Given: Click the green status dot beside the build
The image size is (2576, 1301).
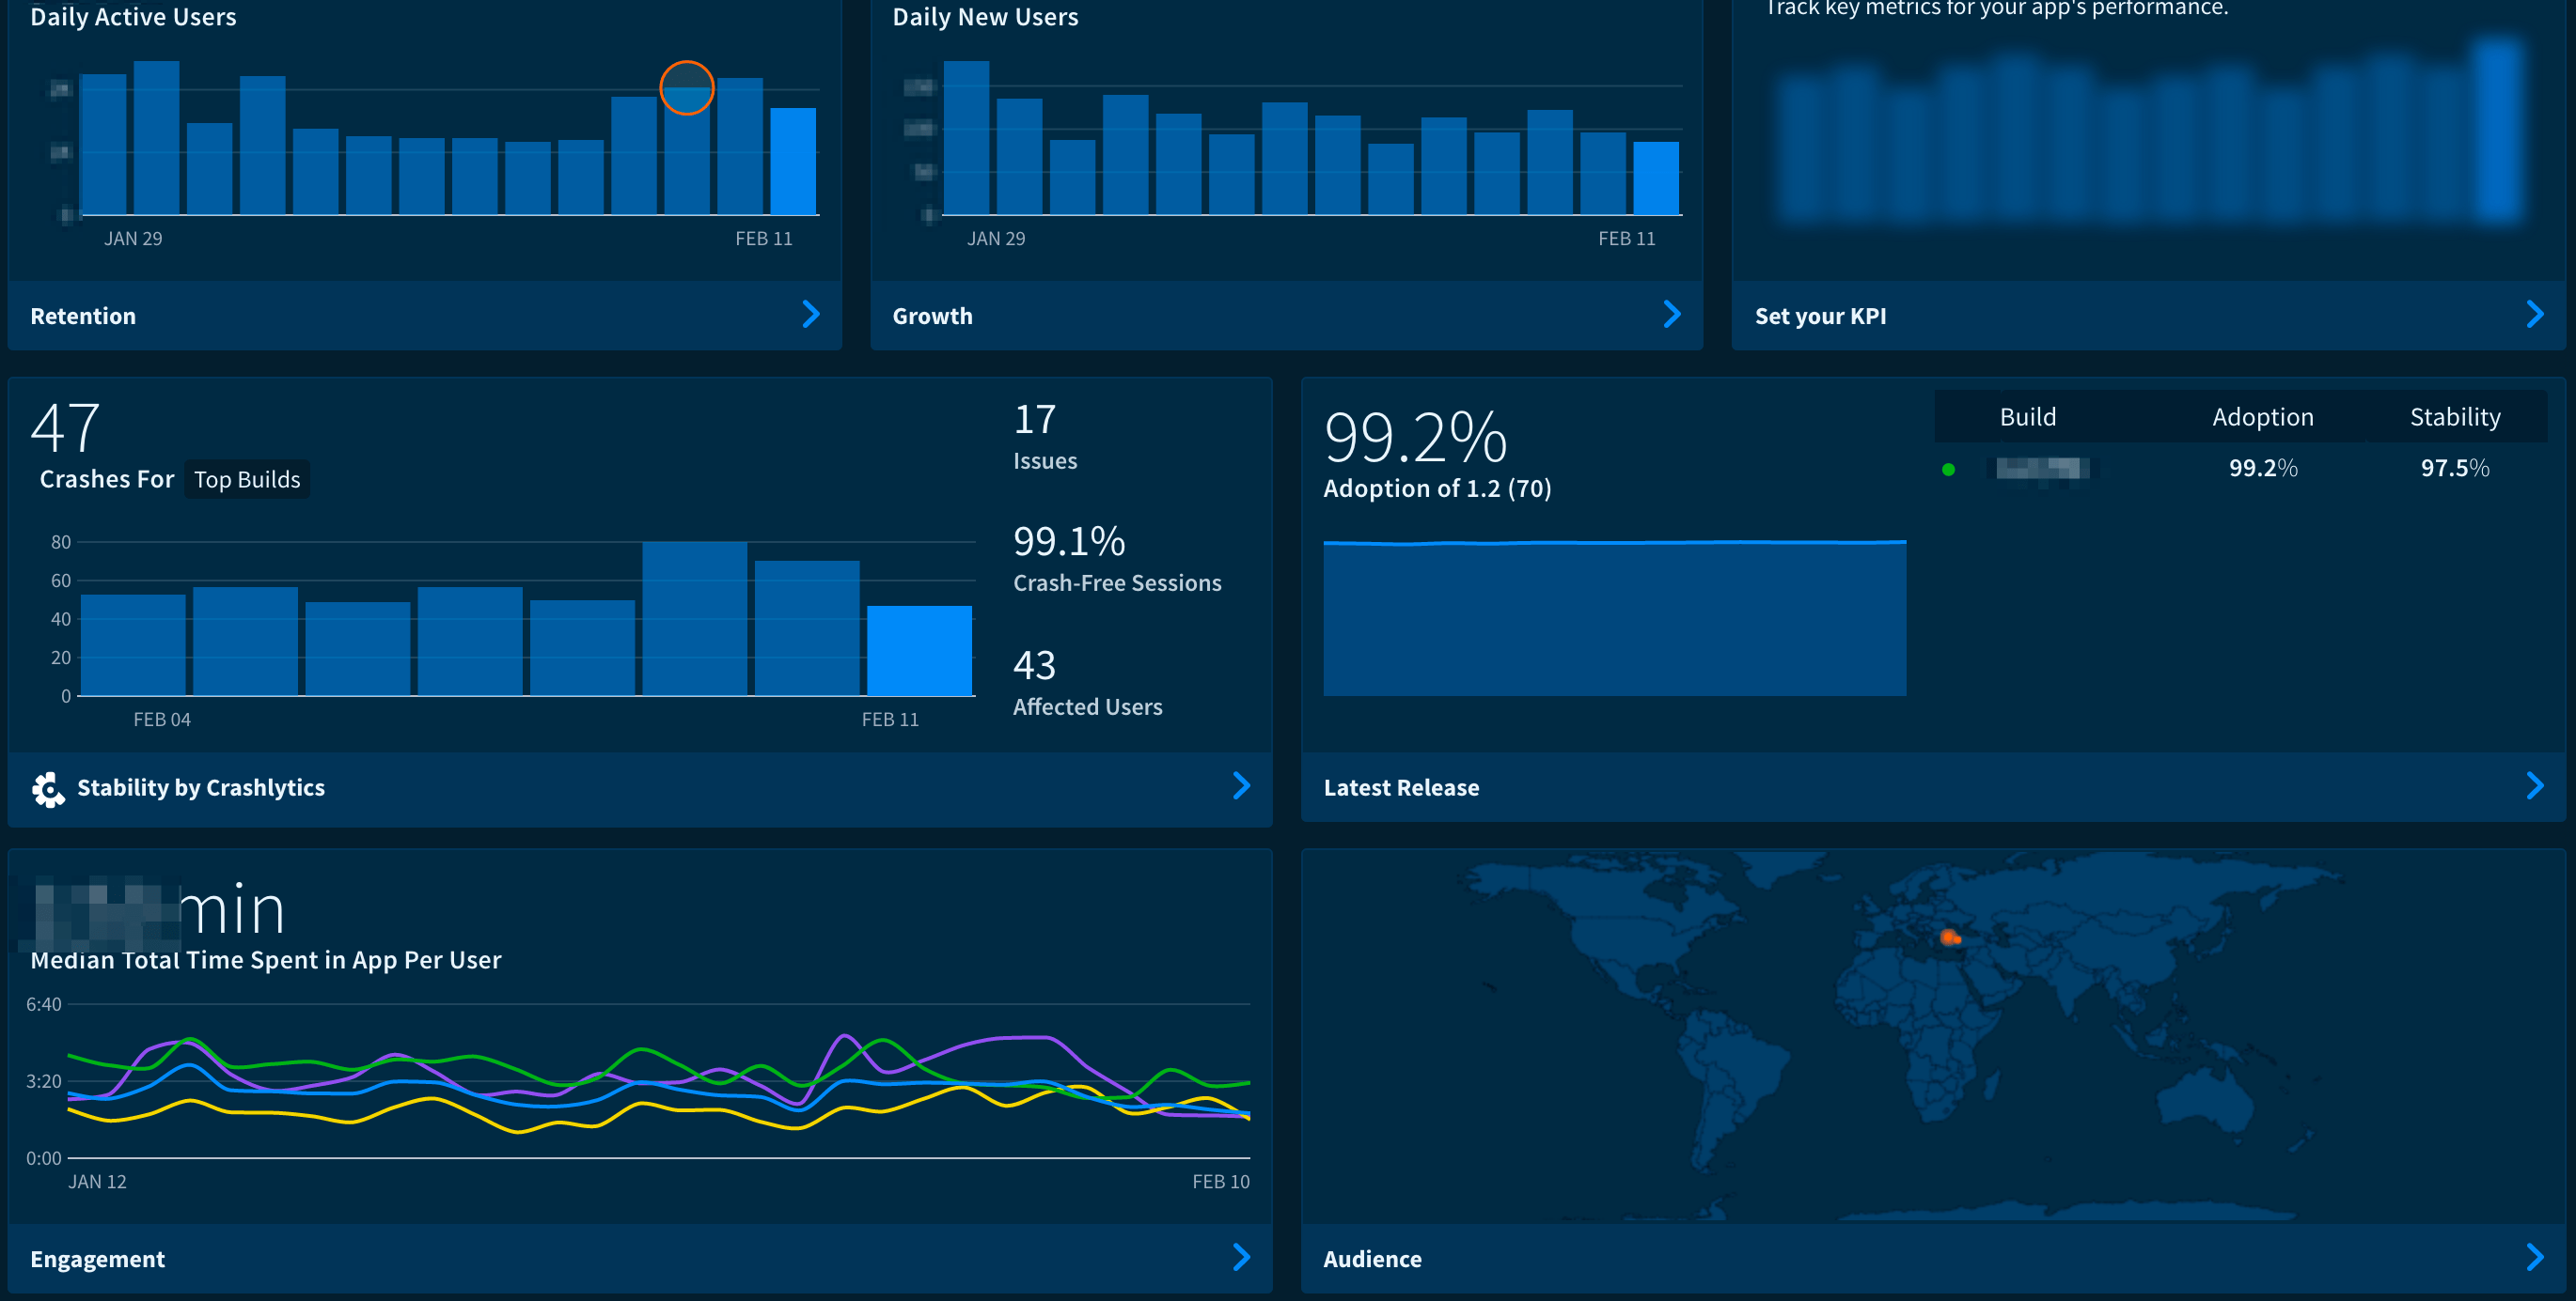Looking at the screenshot, I should coord(1948,470).
